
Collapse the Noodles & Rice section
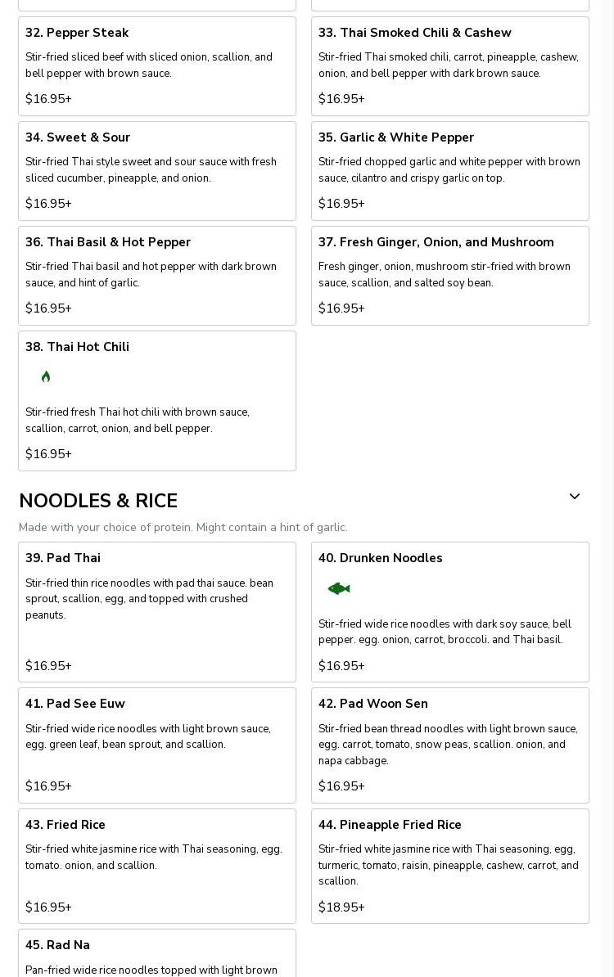574,497
